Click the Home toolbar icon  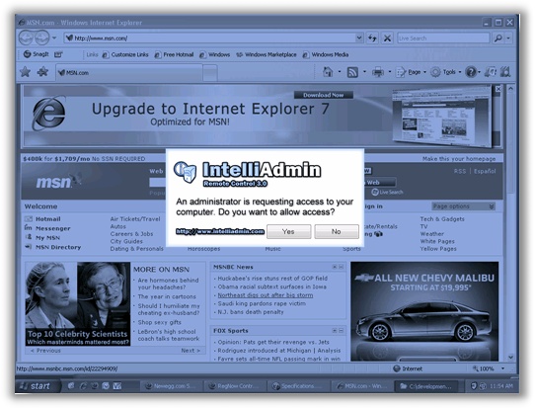pyautogui.click(x=328, y=72)
